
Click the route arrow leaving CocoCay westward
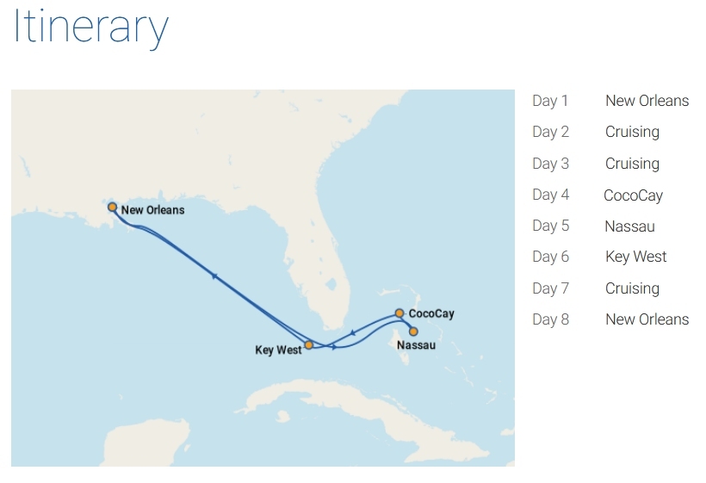coord(352,333)
